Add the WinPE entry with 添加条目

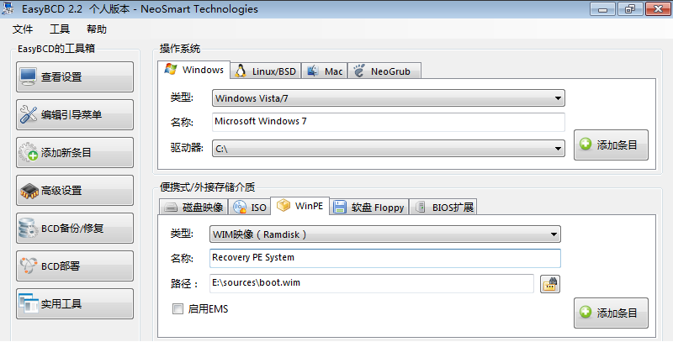611,313
